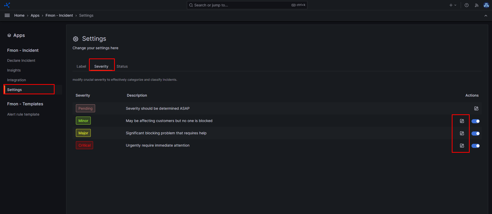Open the news feed RSS icon
The height and width of the screenshot is (214, 492).
[x=477, y=5]
